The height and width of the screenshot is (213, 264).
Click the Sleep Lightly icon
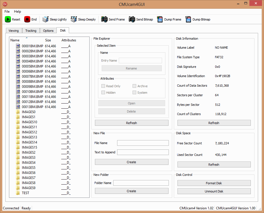tap(45, 19)
